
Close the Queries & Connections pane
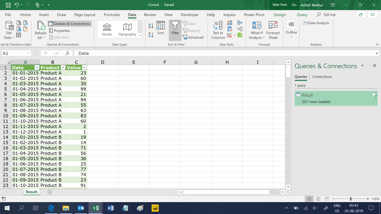pyautogui.click(x=374, y=65)
